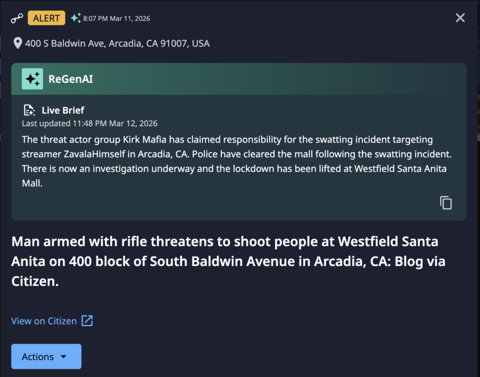The width and height of the screenshot is (480, 377).
Task: Click the ReGenAI sparkle logo
Action: (32, 79)
